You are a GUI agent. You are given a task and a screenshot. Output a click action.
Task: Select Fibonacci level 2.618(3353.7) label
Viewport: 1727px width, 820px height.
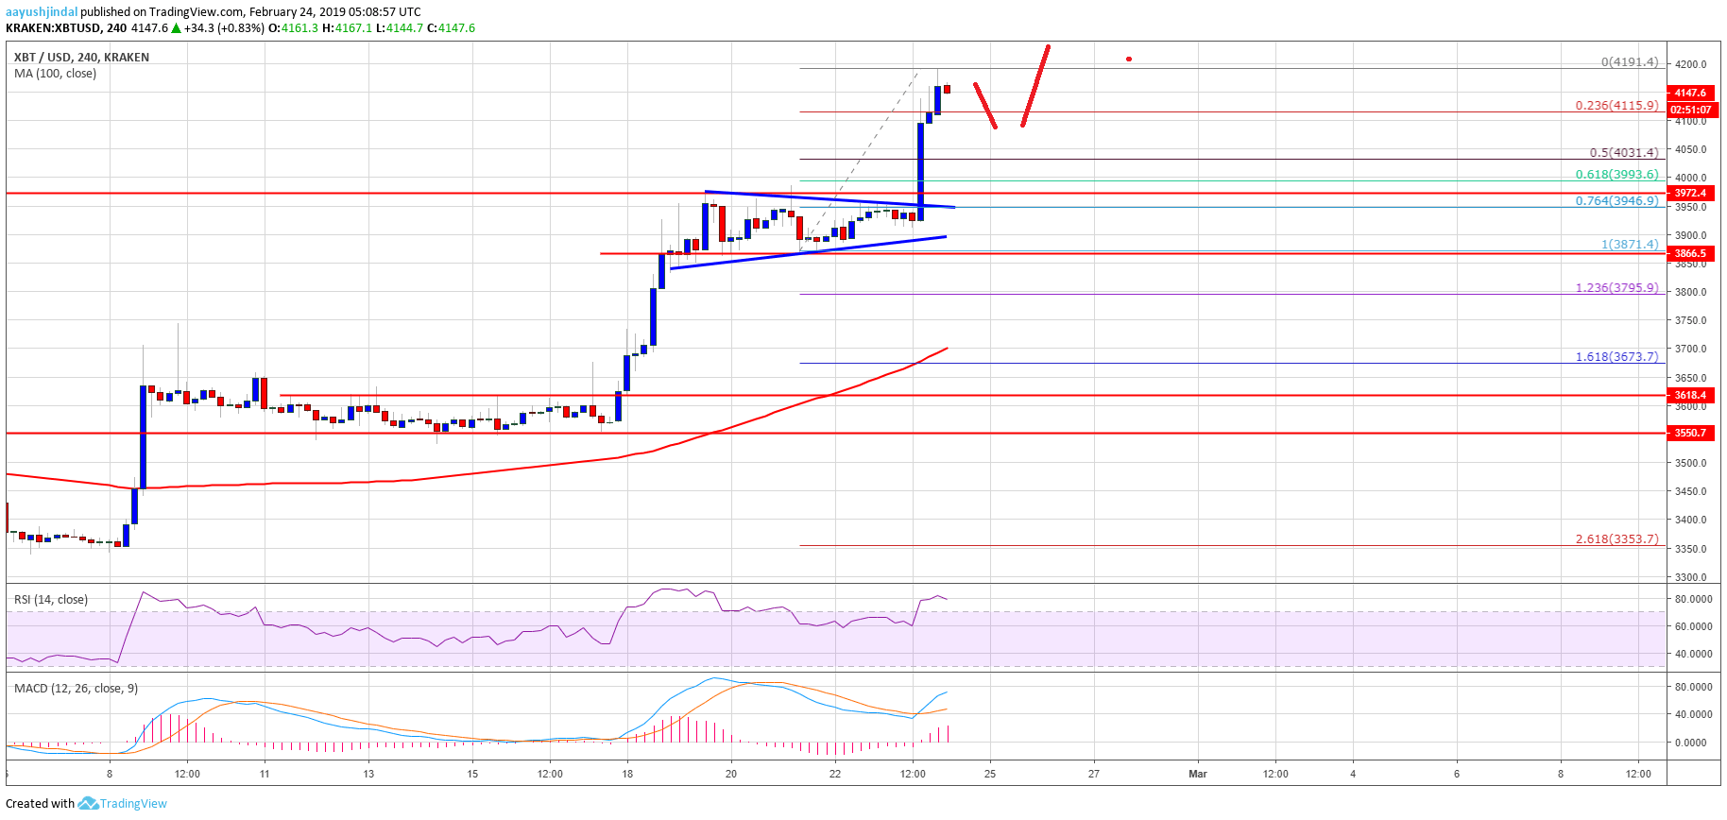1616,539
